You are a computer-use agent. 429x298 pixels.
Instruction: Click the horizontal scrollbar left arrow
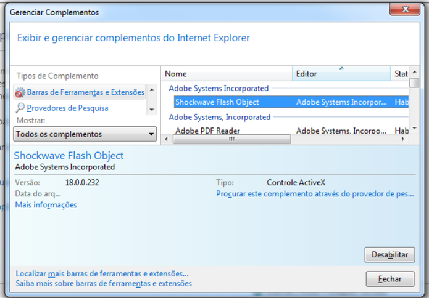166,139
